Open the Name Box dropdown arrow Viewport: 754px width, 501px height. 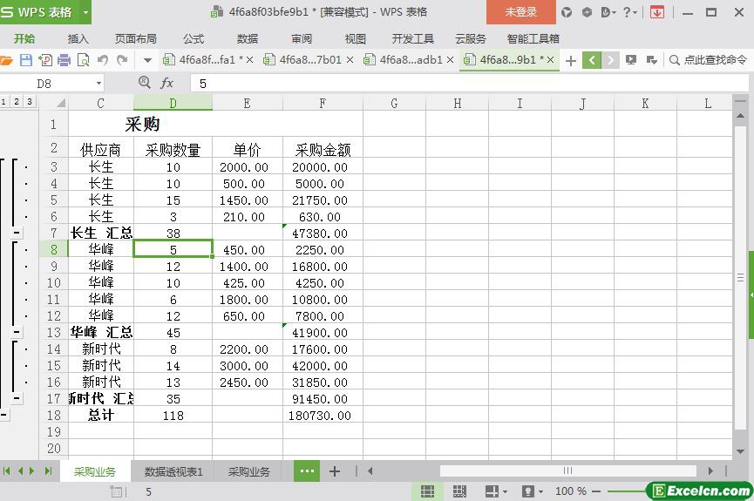click(98, 84)
